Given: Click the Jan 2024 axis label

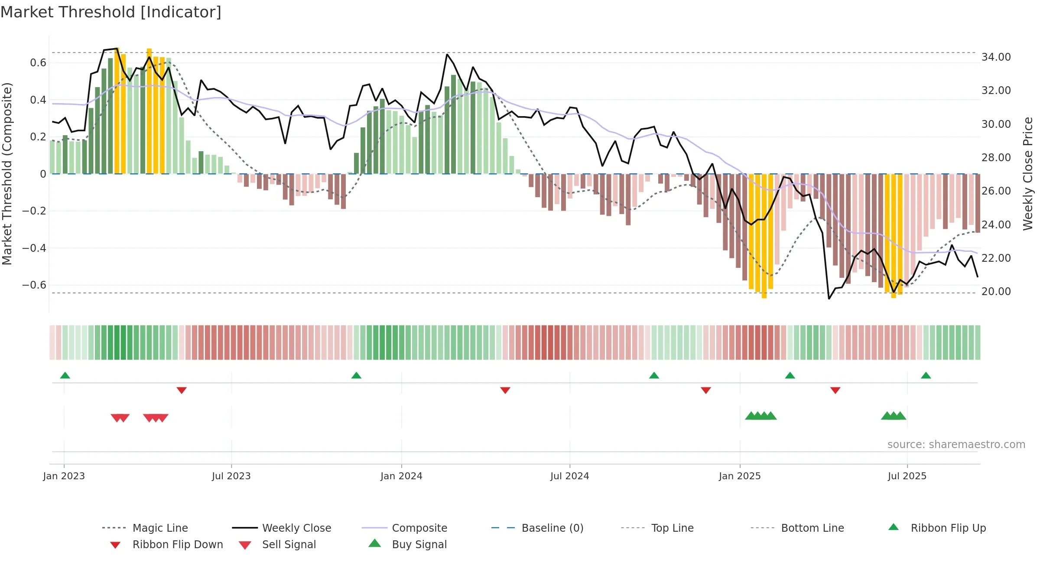Looking at the screenshot, I should pyautogui.click(x=402, y=476).
